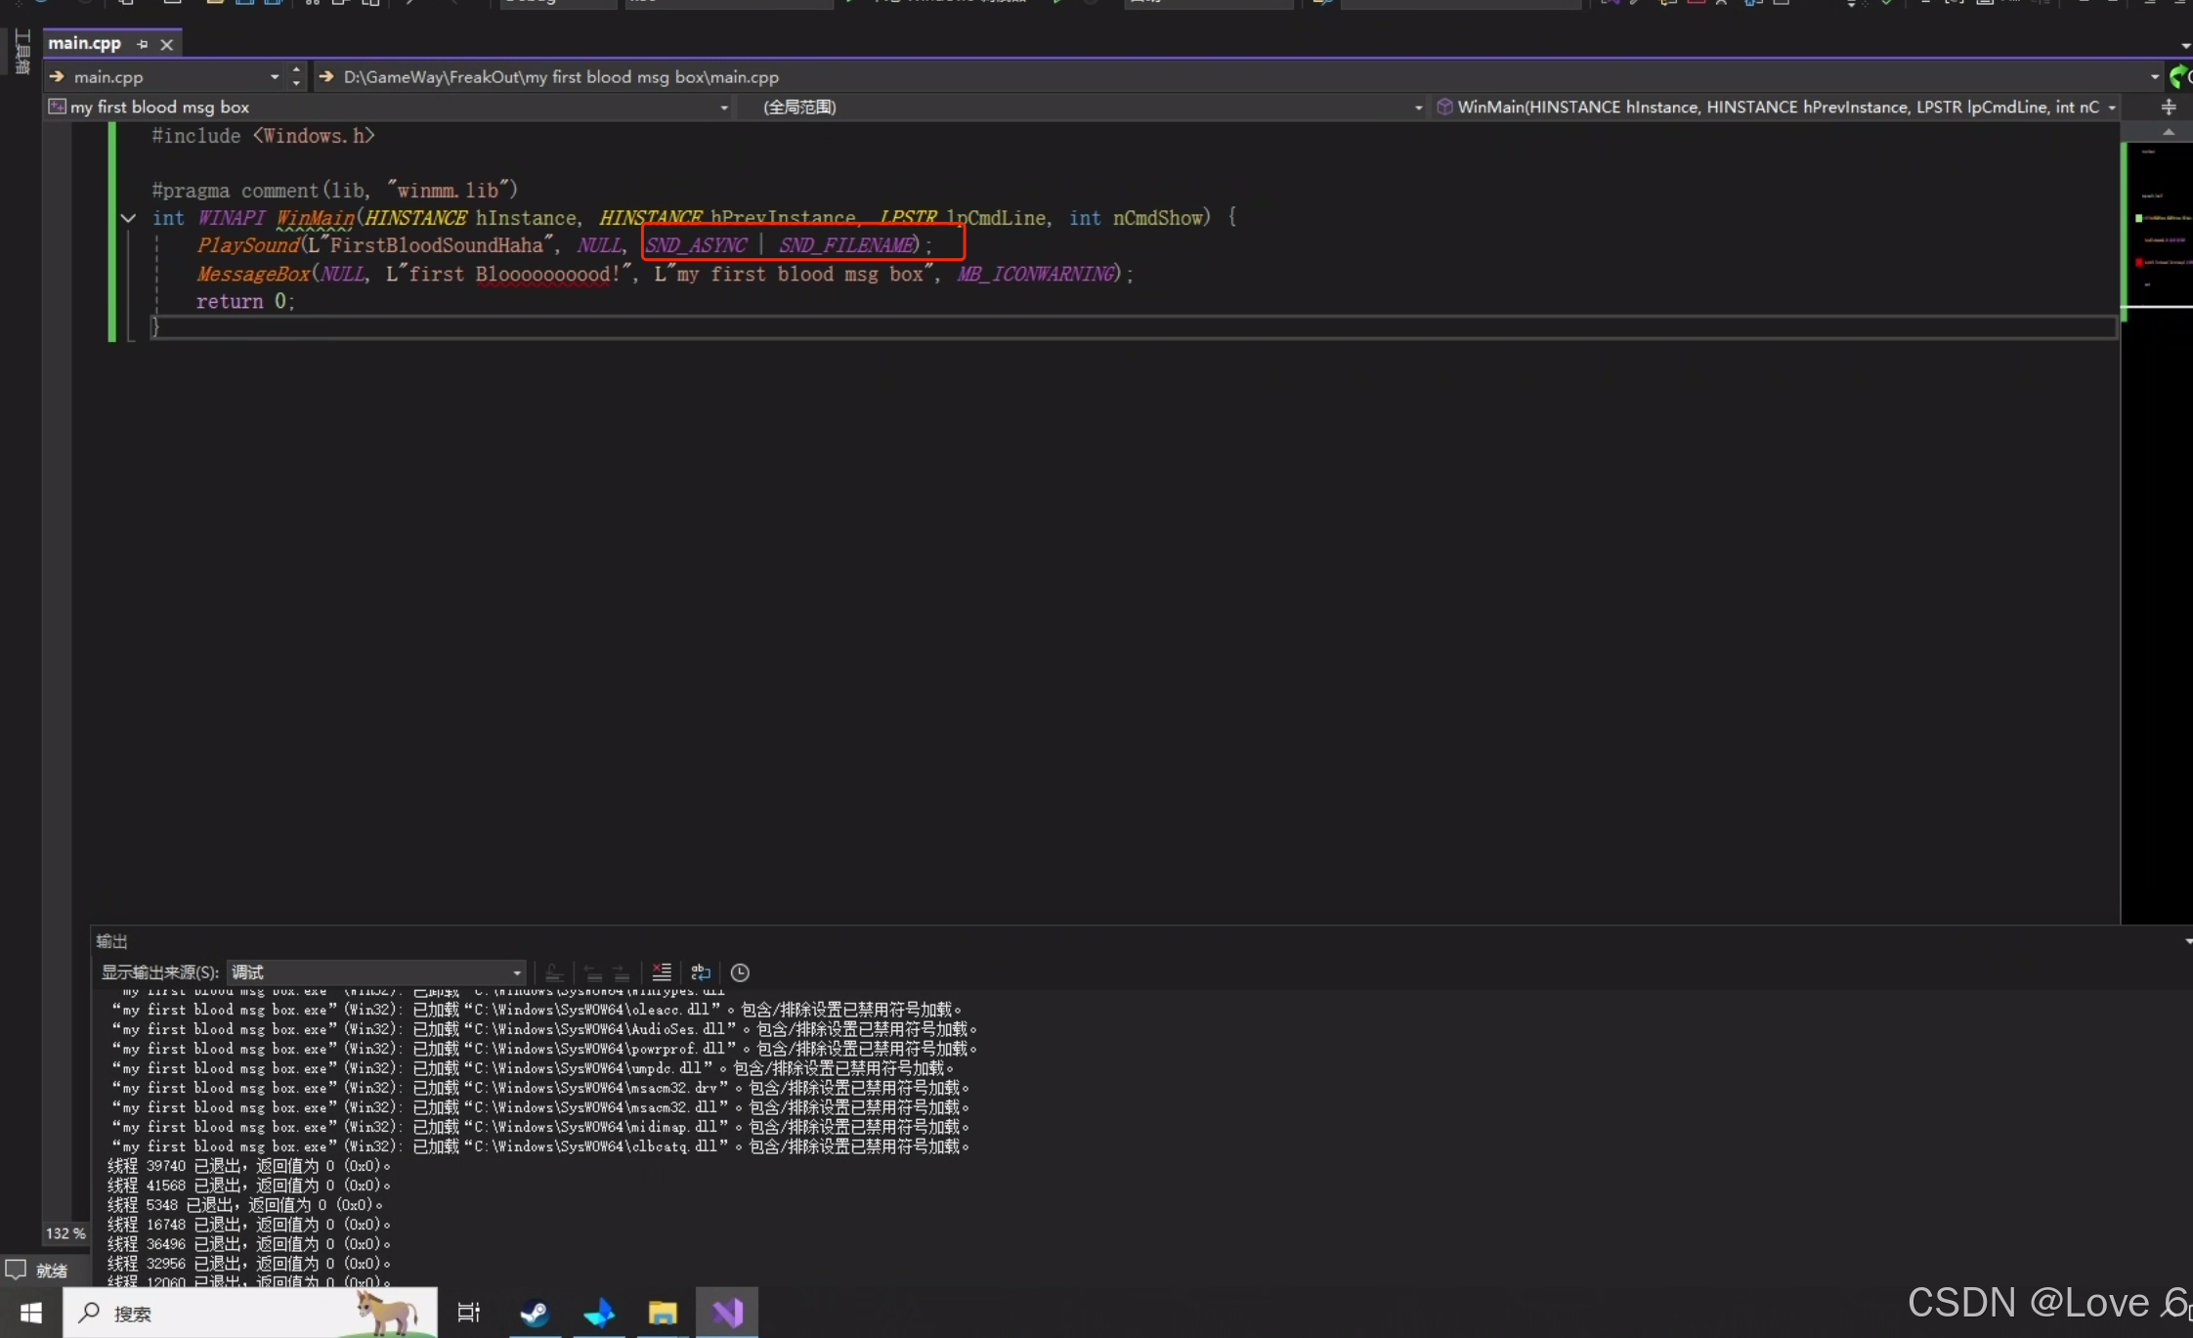
Task: Toggle word wrap in output panel
Action: point(701,972)
